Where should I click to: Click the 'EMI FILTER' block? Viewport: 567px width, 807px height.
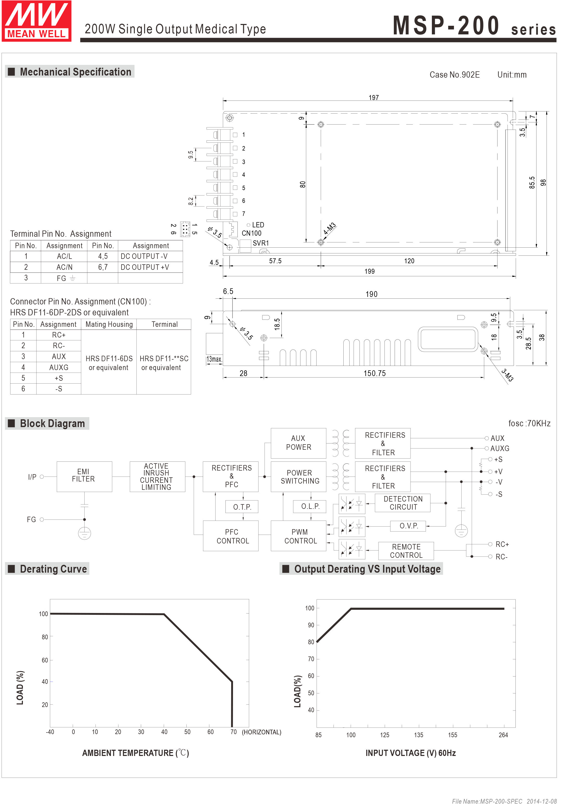[x=84, y=477]
